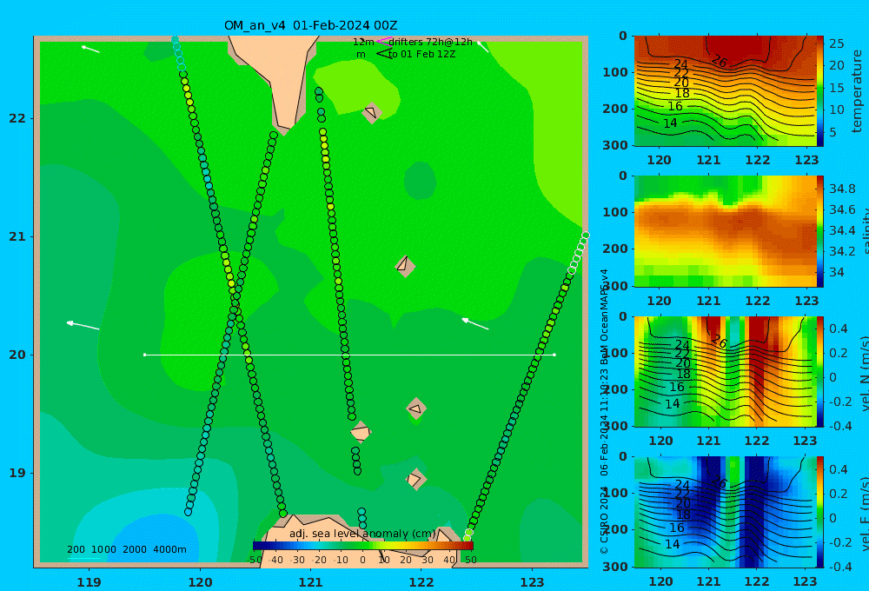Image resolution: width=869 pixels, height=591 pixels.
Task: Click the white current arrow left of 119E near 20.3N
Action: [83, 325]
